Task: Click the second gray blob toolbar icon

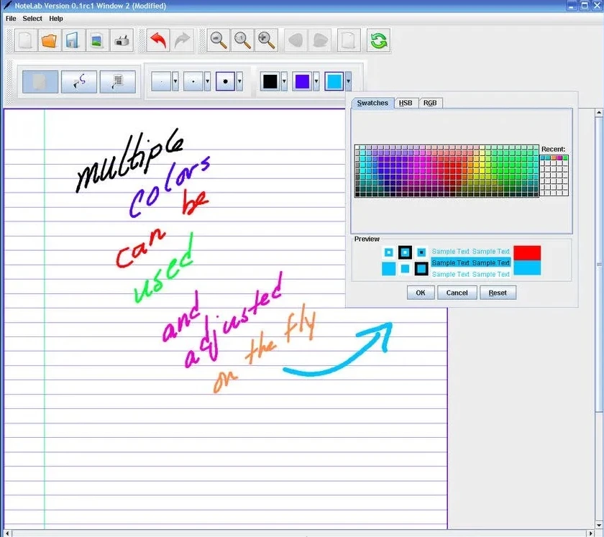Action: 320,40
